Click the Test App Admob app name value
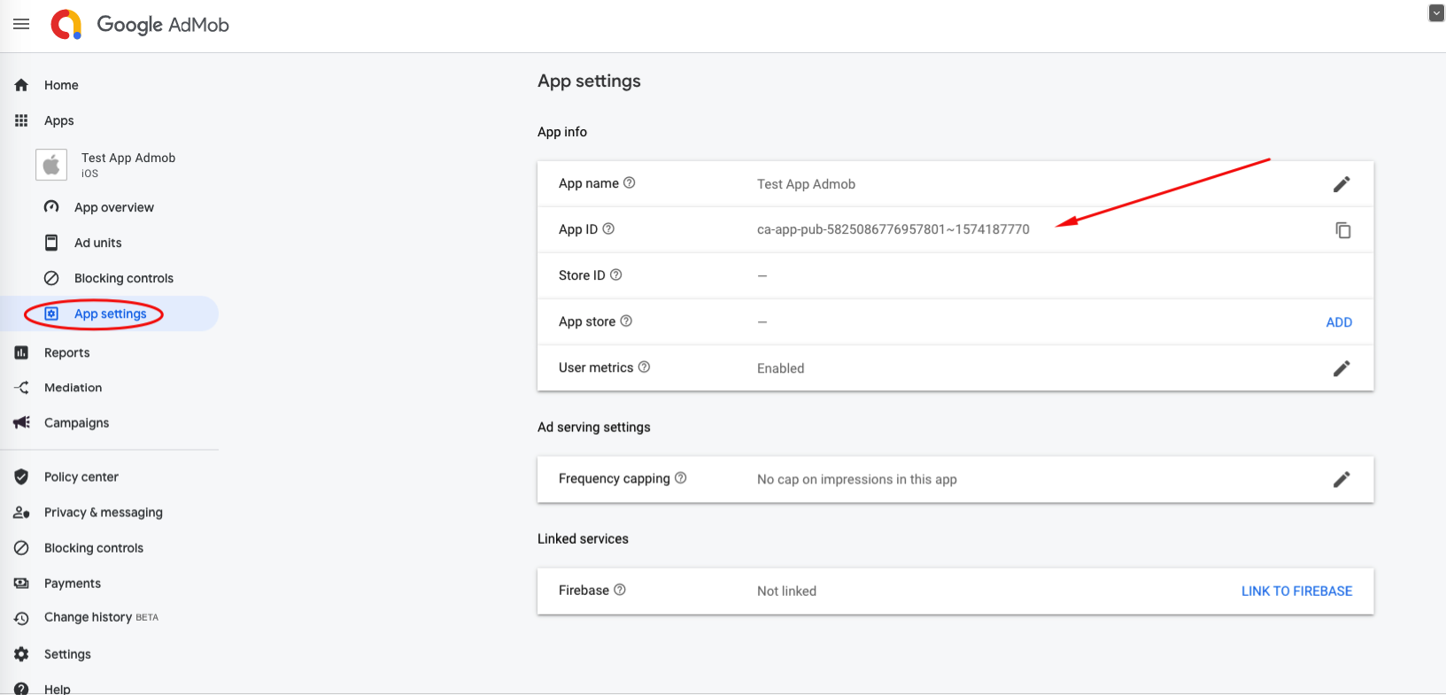The image size is (1446, 695). click(806, 184)
